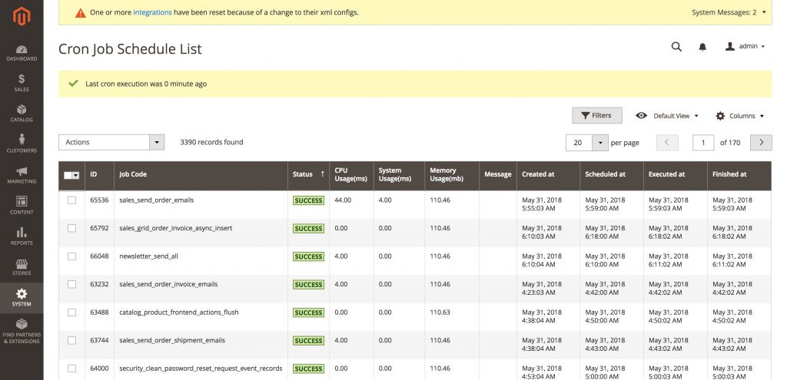Open the Catalog sidebar section
This screenshot has width=787, height=380.
click(x=22, y=113)
